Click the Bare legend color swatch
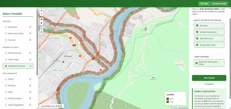 tap(168, 99)
